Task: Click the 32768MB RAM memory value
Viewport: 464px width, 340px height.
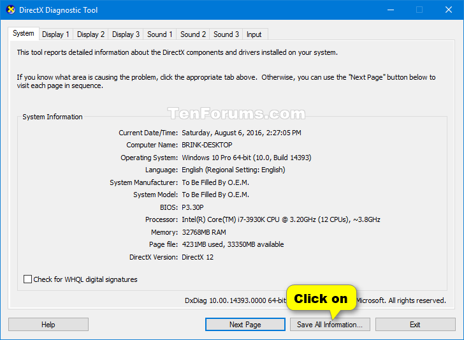Action: click(x=204, y=232)
